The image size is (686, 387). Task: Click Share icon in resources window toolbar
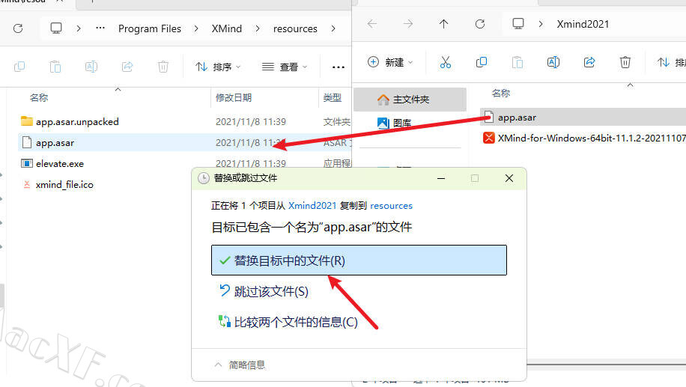tap(127, 67)
